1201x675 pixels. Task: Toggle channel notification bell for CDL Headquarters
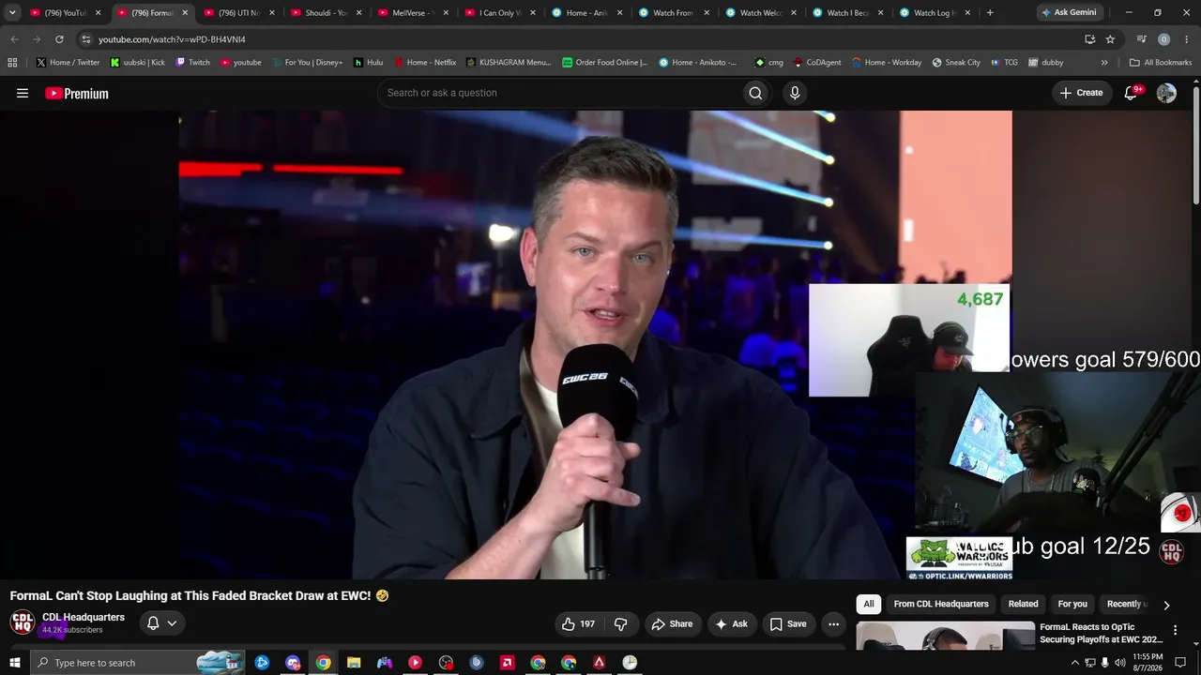(x=153, y=622)
